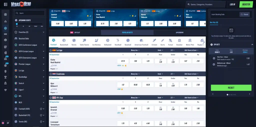Click the REBET button
256x127 pixels.
[231, 88]
